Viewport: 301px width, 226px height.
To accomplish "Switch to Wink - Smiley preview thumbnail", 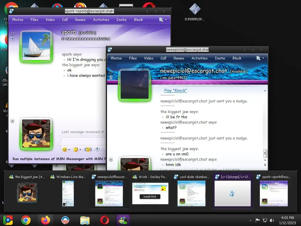I will coord(150,190).
